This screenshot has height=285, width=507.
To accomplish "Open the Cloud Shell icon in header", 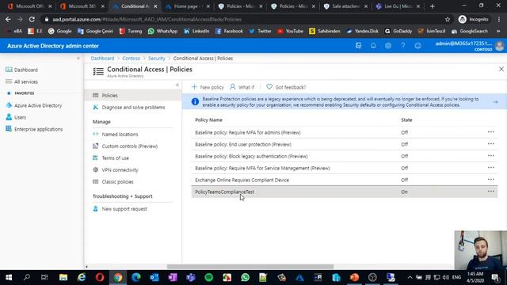I will coord(358,46).
